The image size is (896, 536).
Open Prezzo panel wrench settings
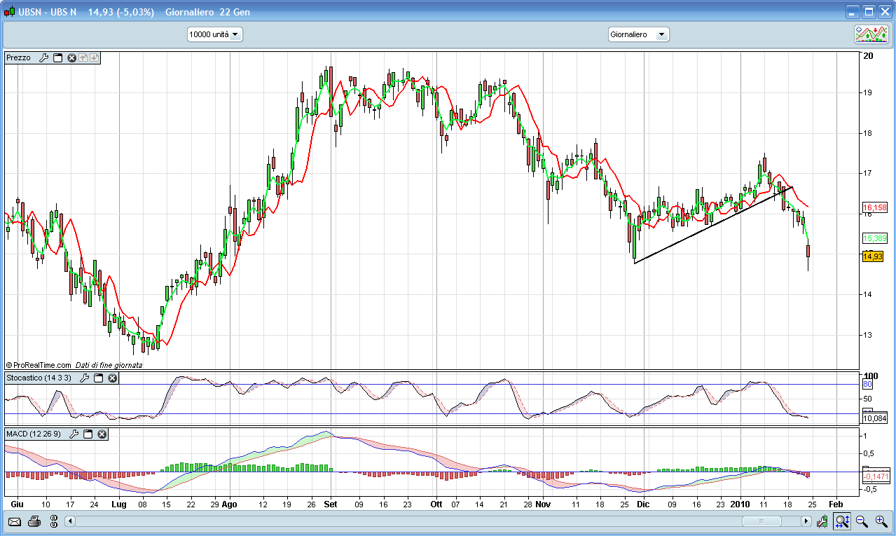click(43, 57)
